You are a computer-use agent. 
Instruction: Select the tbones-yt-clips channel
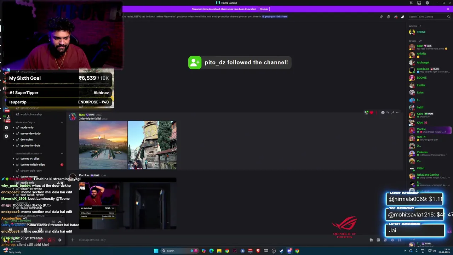coord(30,159)
